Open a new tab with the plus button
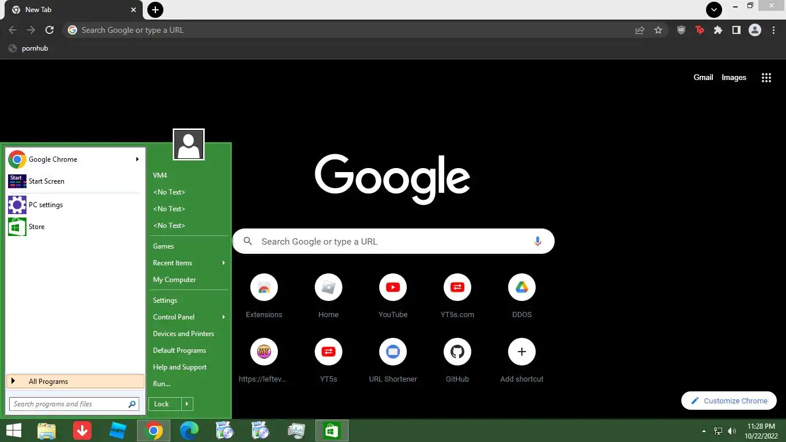Screen dimensions: 786x442 [x=155, y=10]
